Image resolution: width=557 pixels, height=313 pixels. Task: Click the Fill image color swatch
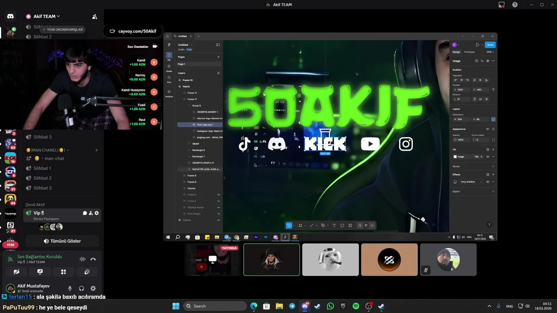pyautogui.click(x=455, y=156)
